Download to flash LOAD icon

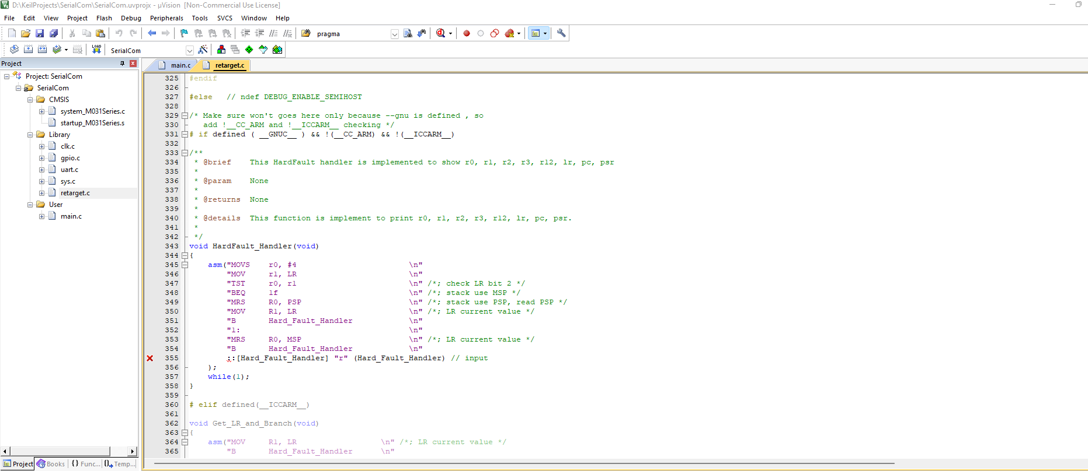(96, 50)
